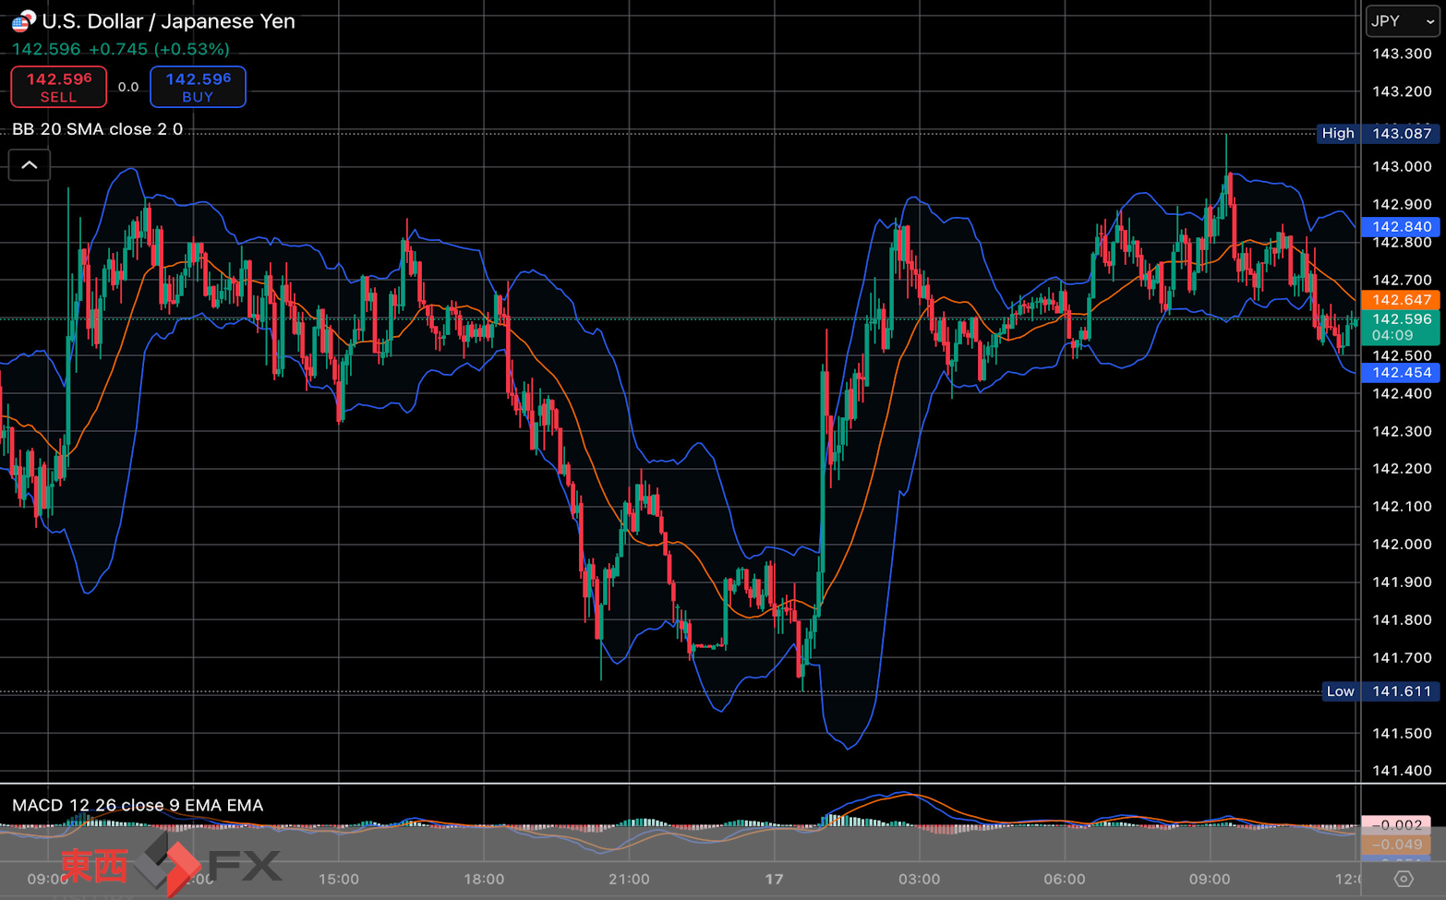The height and width of the screenshot is (900, 1446).
Task: Click the USD/JPY flag pair icon
Action: pos(23,20)
